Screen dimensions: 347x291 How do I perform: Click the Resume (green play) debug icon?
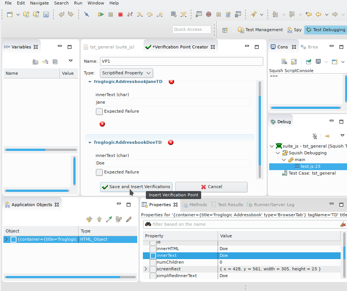[x=101, y=15]
